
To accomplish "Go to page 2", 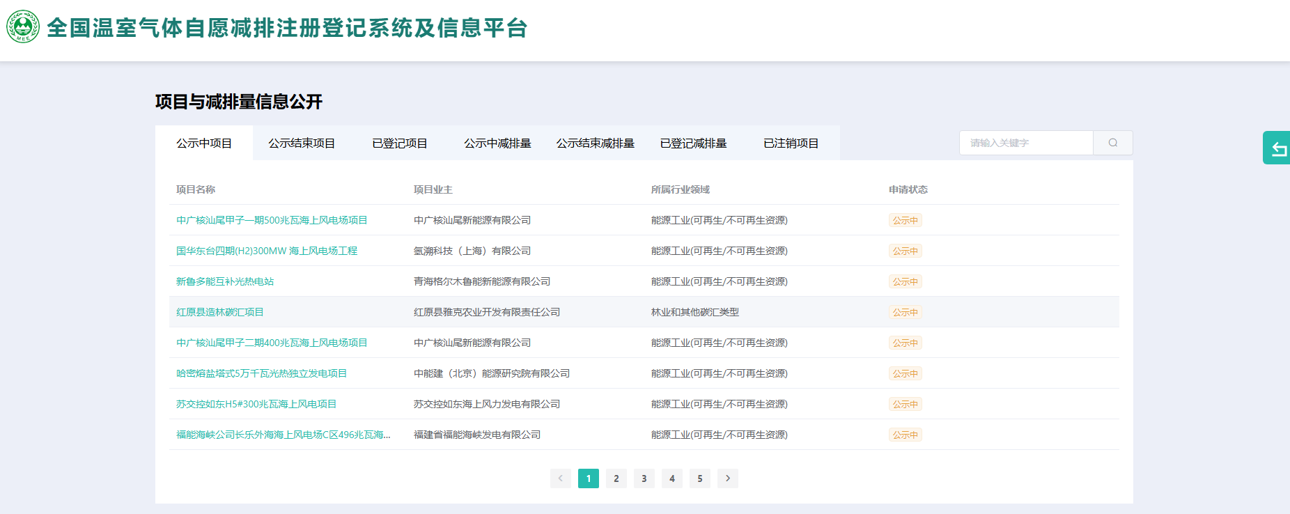I will [616, 478].
